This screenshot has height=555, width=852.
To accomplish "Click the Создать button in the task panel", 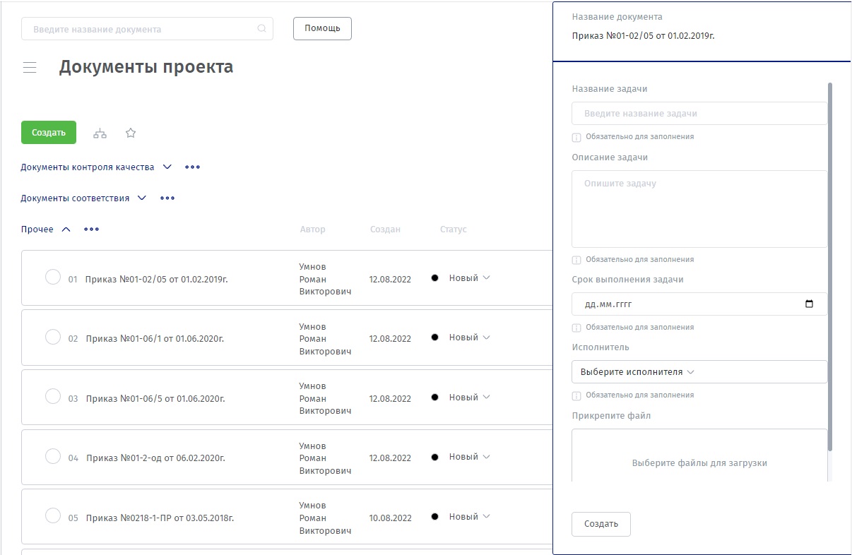I will point(601,524).
